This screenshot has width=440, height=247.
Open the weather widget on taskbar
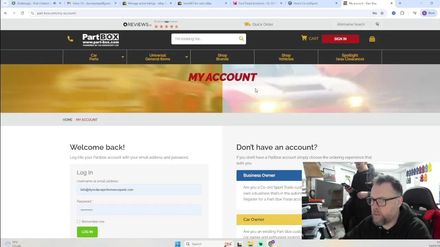[13, 244]
